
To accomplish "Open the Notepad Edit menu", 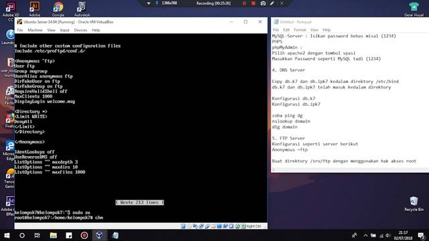I will [286, 29].
